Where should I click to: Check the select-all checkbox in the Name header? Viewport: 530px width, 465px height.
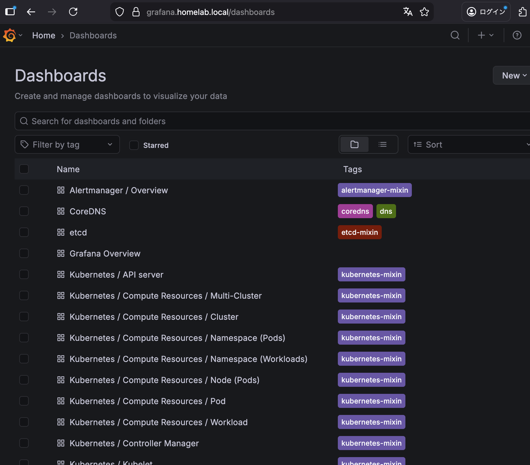[24, 169]
